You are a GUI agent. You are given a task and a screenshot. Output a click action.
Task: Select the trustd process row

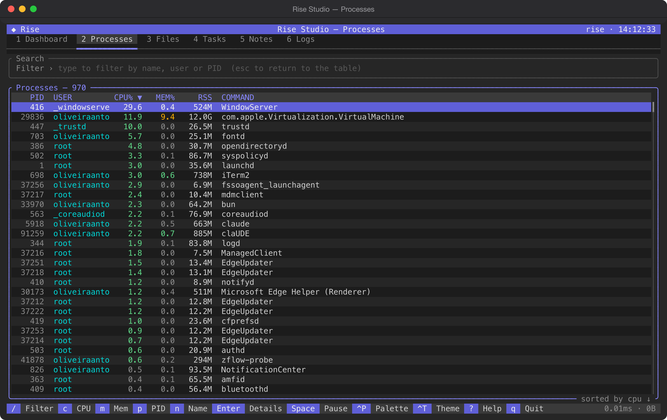pos(331,127)
